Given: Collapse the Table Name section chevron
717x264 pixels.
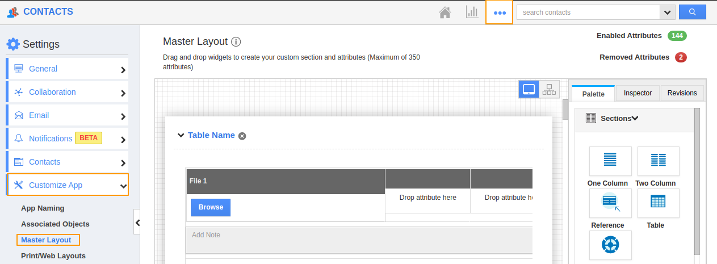Looking at the screenshot, I should coord(181,135).
